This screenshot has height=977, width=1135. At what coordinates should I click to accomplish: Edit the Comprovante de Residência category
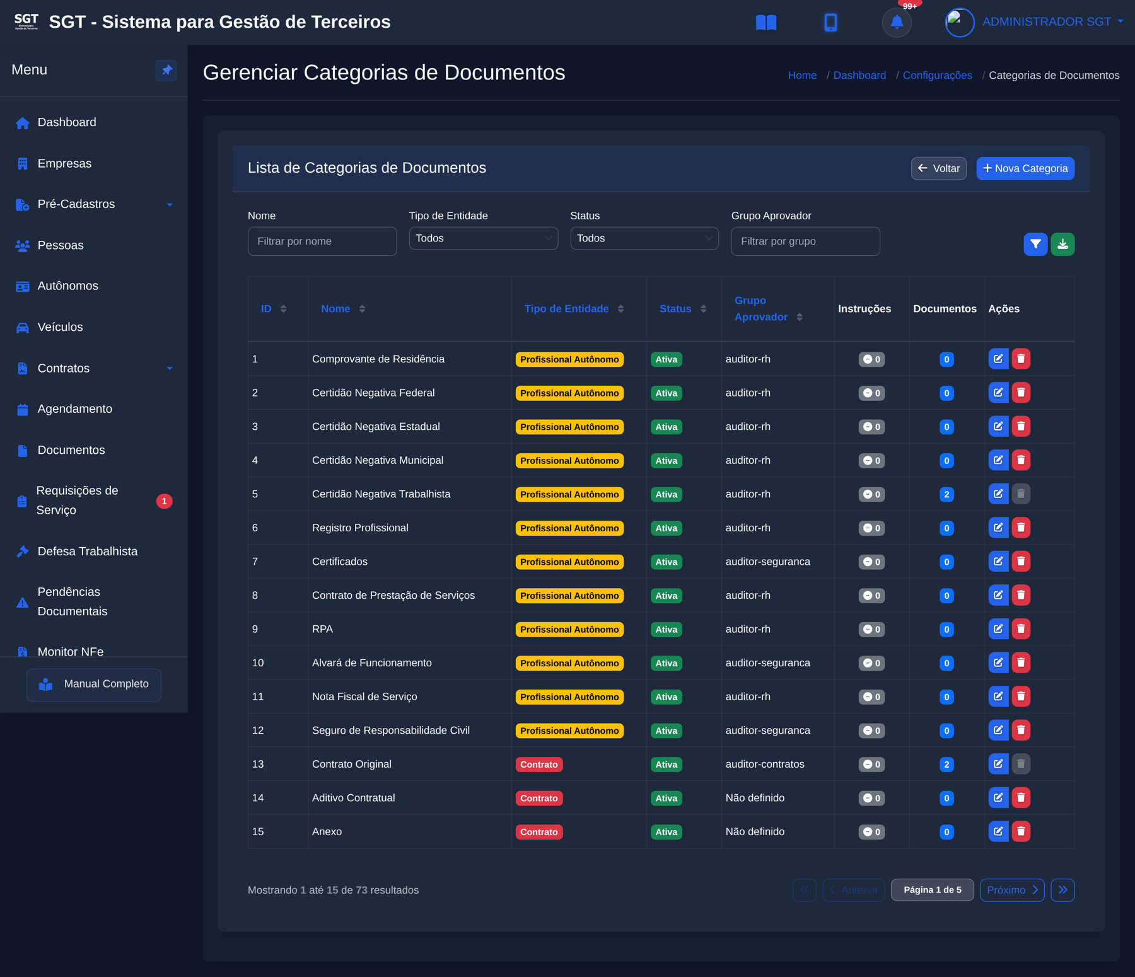coord(998,359)
